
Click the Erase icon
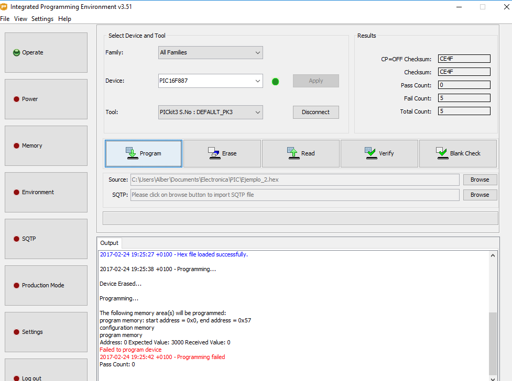[x=214, y=153]
